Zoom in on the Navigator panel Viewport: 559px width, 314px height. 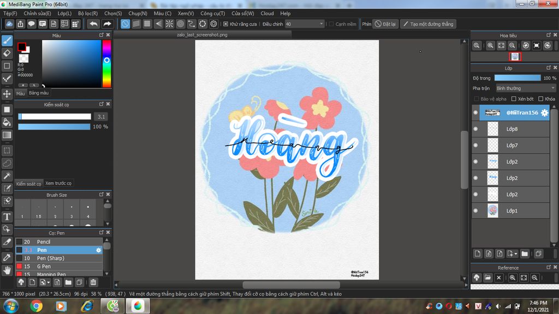pyautogui.click(x=491, y=46)
